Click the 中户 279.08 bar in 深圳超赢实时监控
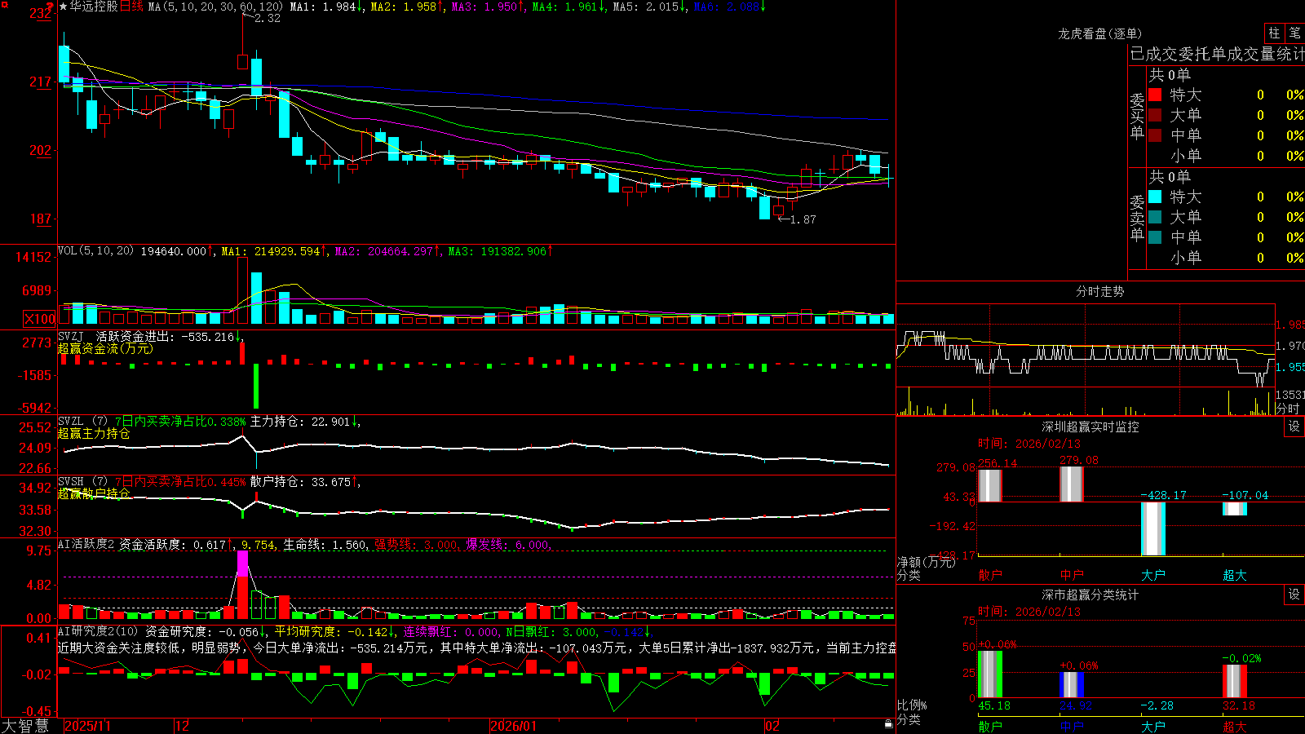This screenshot has width=1305, height=734. click(1071, 484)
